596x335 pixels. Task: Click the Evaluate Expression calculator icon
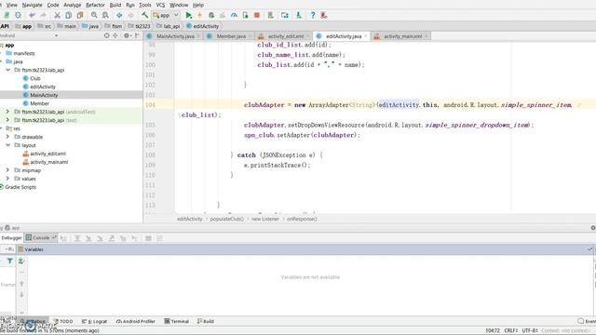148,238
